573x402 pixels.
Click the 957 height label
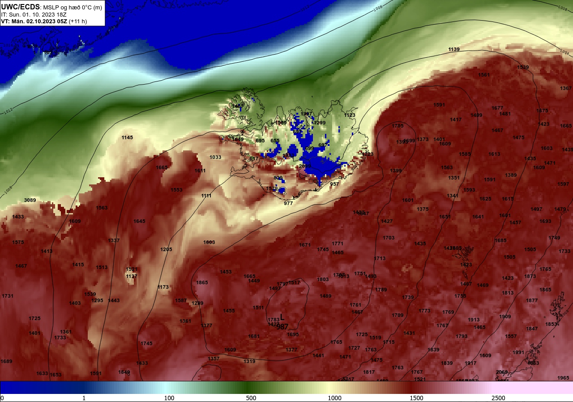click(x=334, y=184)
